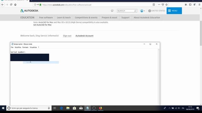This screenshot has width=202, height=113.
Task: Open the Prepare & excel tab
Action: [x=110, y=18]
